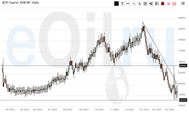Click the 53076 price label
This screenshot has height=113, width=189.
[x=182, y=100]
